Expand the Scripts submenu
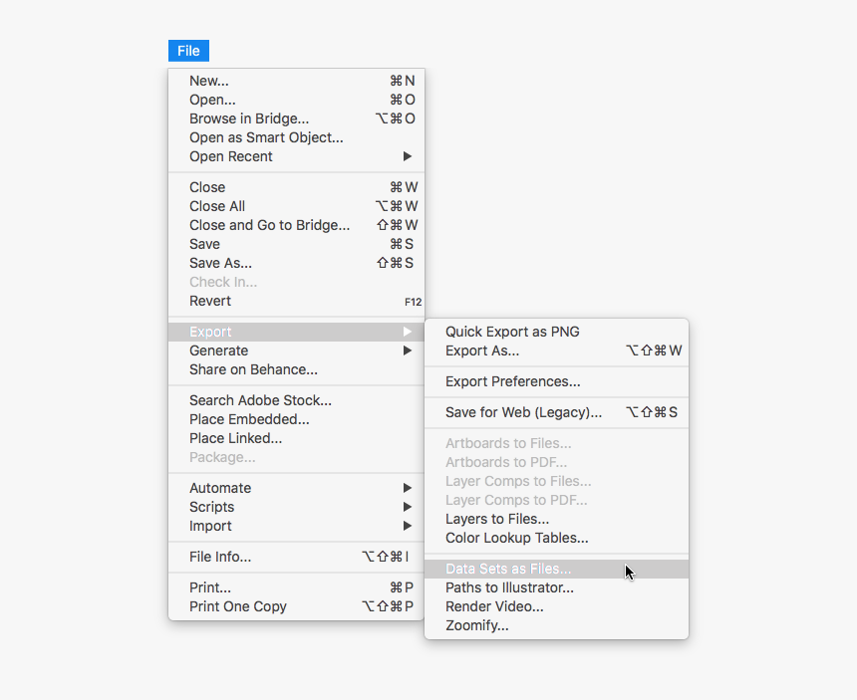This screenshot has height=700, width=857. pos(211,507)
